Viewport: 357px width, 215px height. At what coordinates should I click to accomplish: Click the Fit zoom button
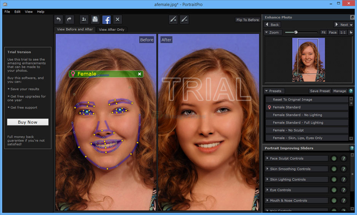tap(324, 32)
